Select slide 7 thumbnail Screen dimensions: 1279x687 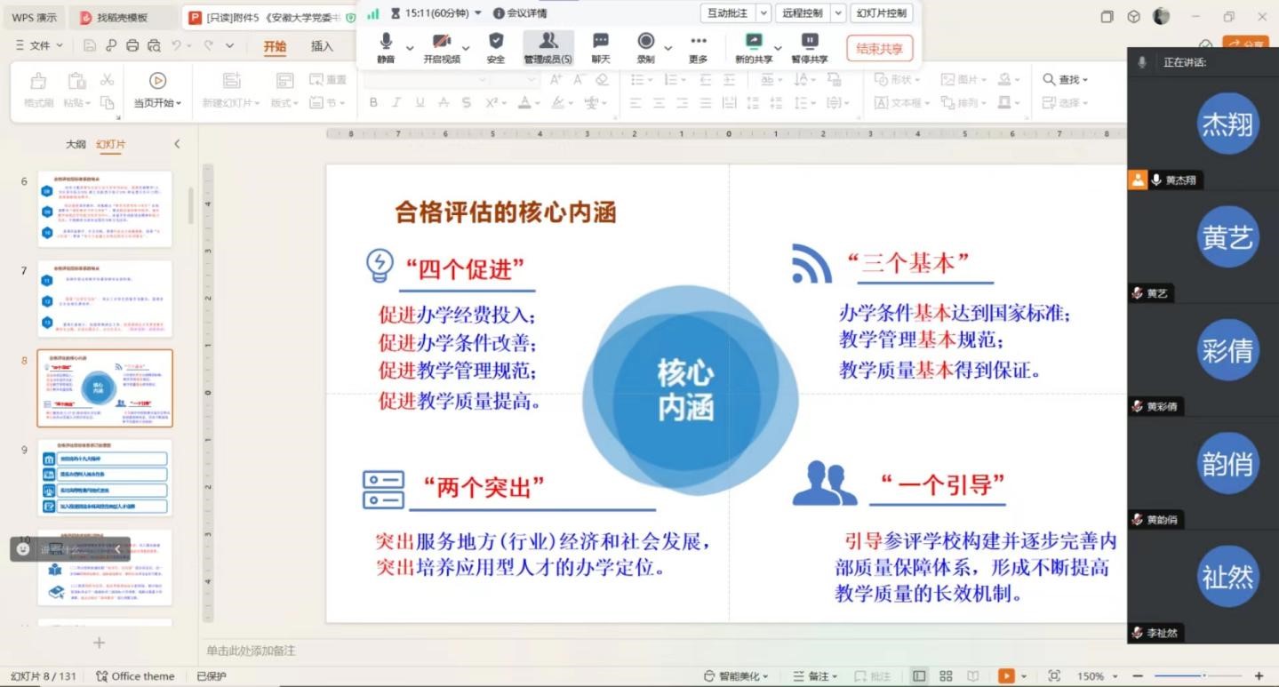pyautogui.click(x=105, y=300)
